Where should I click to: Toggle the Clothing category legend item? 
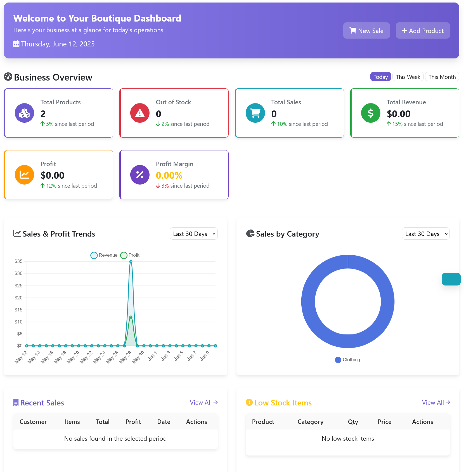click(x=347, y=360)
